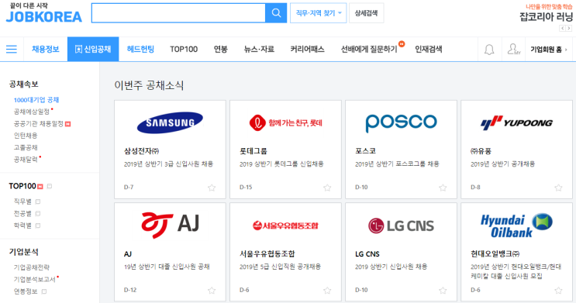Click the POSCO logo
This screenshot has height=303, width=576.
coord(401,122)
